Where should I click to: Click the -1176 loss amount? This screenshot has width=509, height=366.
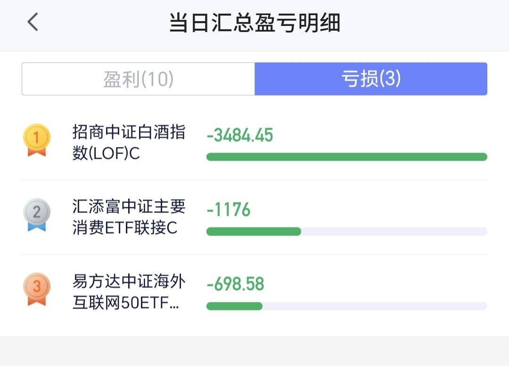229,210
